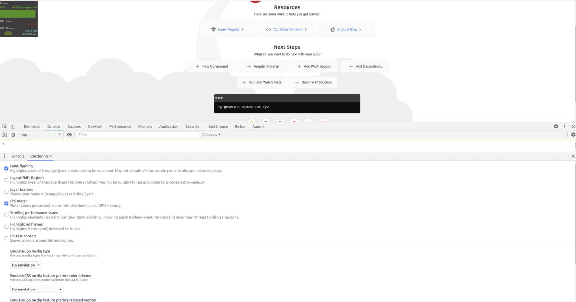Open the Angular Blog link

tap(347, 29)
